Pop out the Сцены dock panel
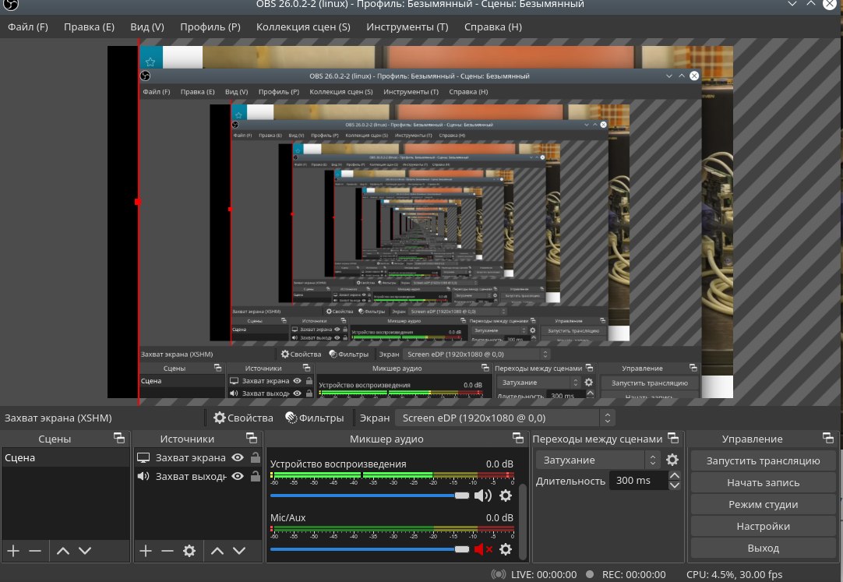The width and height of the screenshot is (843, 582). point(119,438)
